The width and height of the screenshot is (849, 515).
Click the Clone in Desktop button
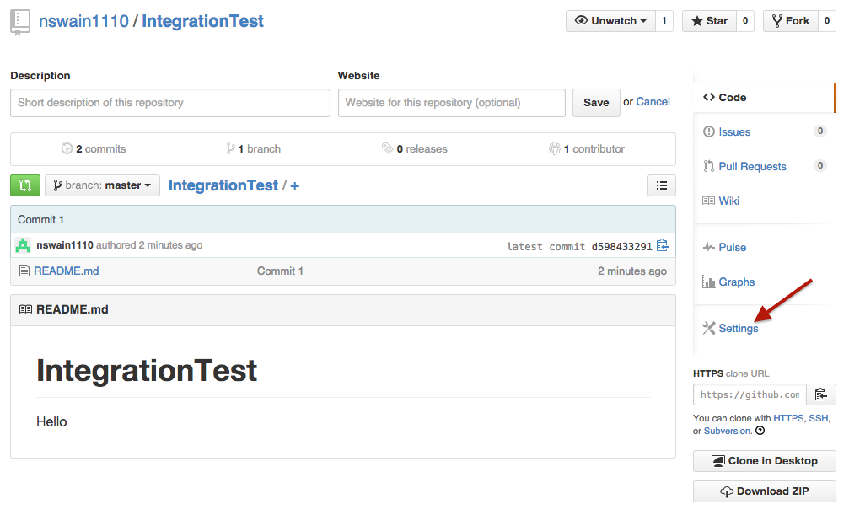pyautogui.click(x=764, y=461)
